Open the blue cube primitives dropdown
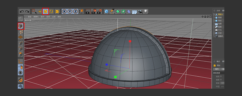This screenshot has width=242, height=96. tap(106, 11)
